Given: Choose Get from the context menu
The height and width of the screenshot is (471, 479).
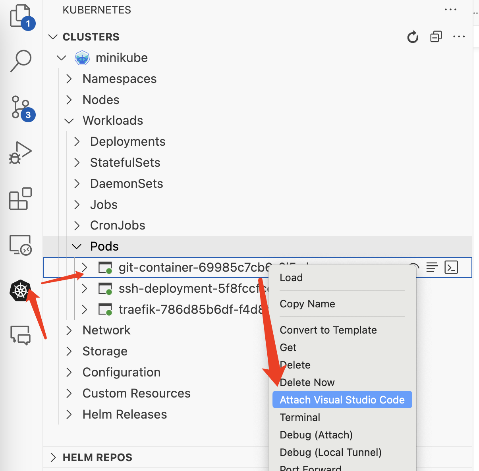Looking at the screenshot, I should (x=342, y=347).
